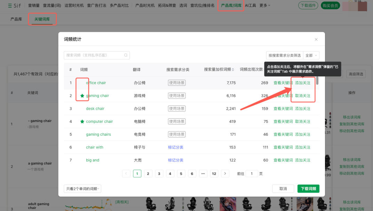Image resolution: width=373 pixels, height=211 pixels.
Task: Open the 全部 category filter dropdown
Action: coord(311,55)
